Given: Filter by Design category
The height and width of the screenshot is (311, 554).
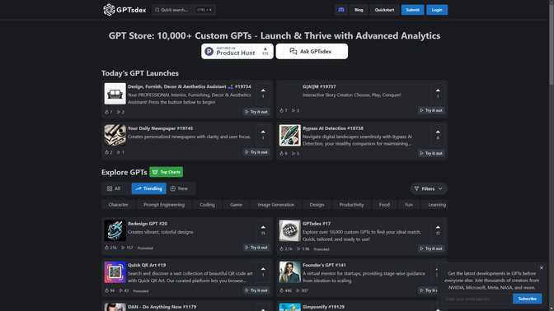Looking at the screenshot, I should 317,205.
